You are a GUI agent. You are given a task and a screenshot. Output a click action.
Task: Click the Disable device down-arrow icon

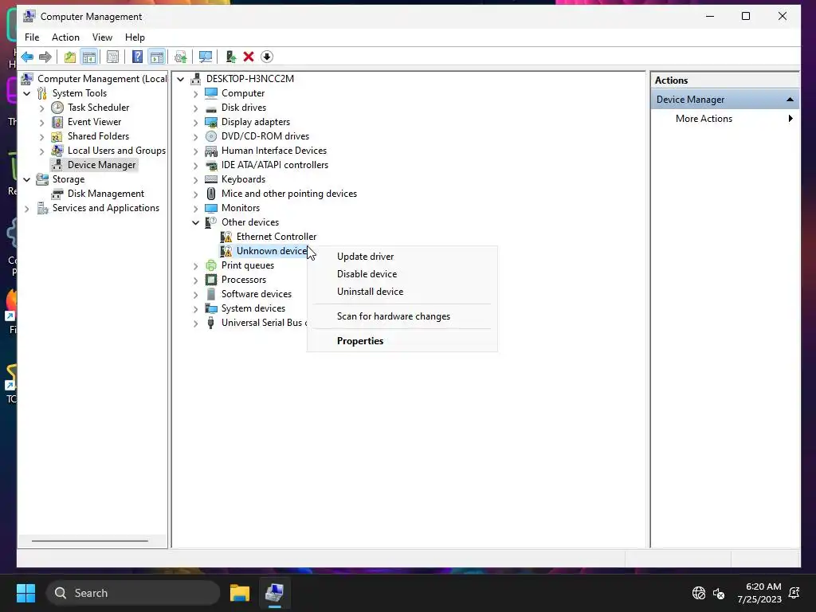[267, 57]
